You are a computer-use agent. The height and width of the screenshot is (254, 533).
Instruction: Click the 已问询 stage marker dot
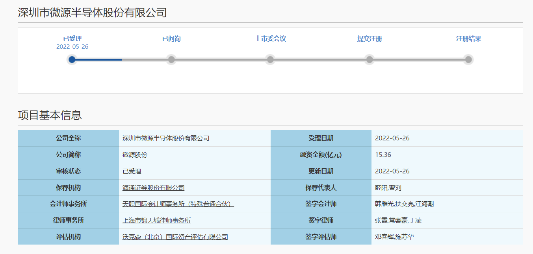[171, 60]
